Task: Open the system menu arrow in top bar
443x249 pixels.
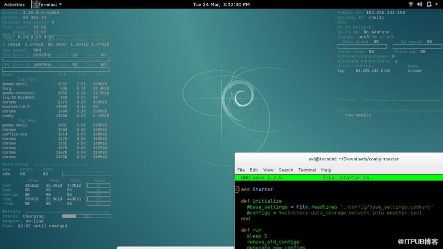Action: [x=438, y=4]
